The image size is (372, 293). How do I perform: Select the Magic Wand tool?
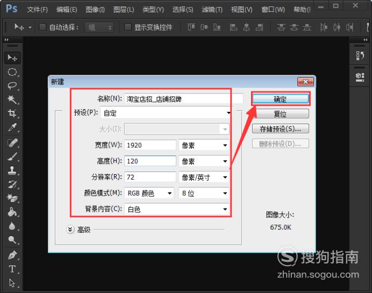click(x=12, y=99)
